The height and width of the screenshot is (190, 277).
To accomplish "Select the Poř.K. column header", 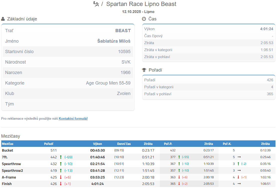I will pyautogui.click(x=227, y=144).
